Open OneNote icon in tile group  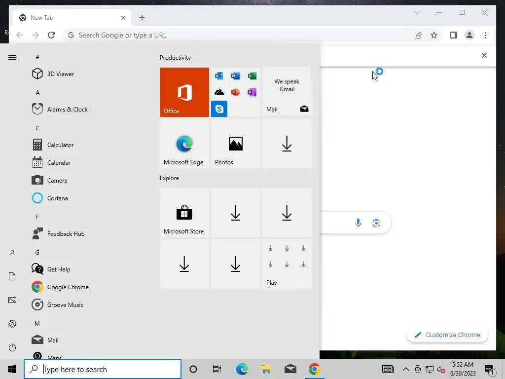[x=252, y=92]
